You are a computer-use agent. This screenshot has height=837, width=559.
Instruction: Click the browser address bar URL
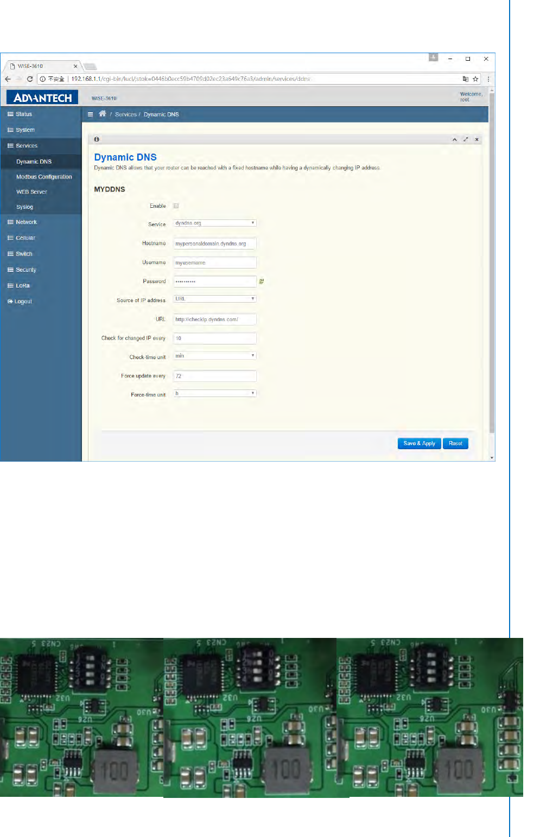(190, 79)
